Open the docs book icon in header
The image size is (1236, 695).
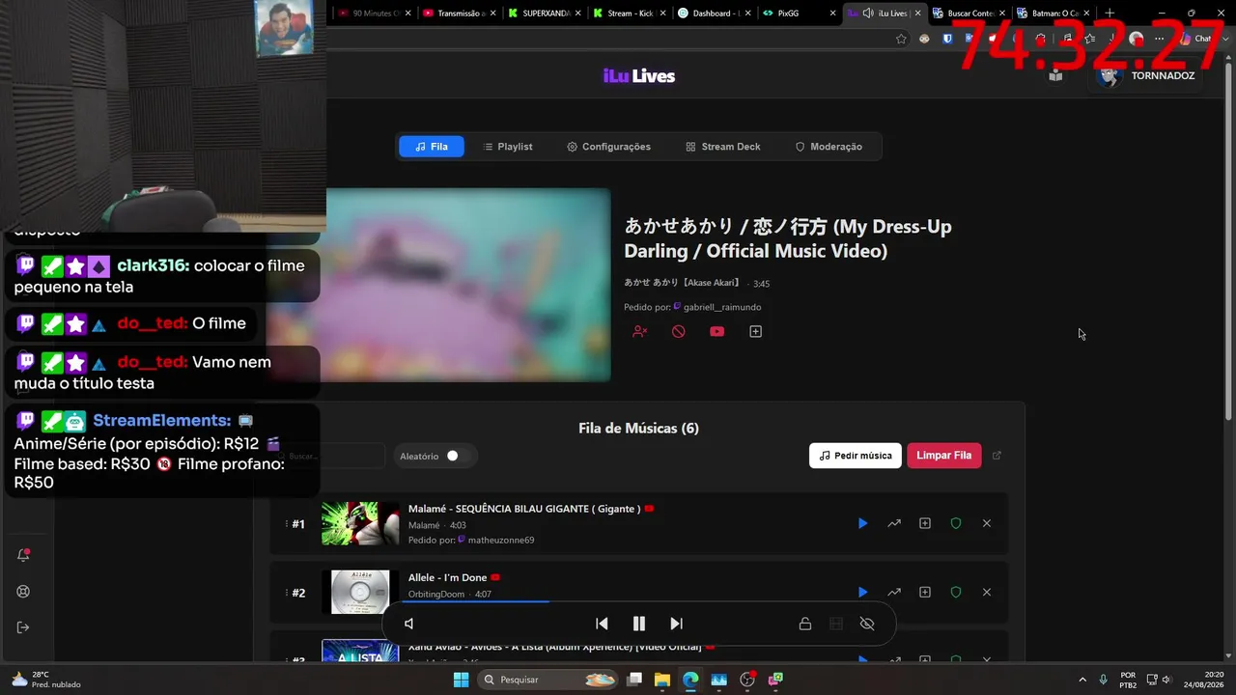[1055, 75]
